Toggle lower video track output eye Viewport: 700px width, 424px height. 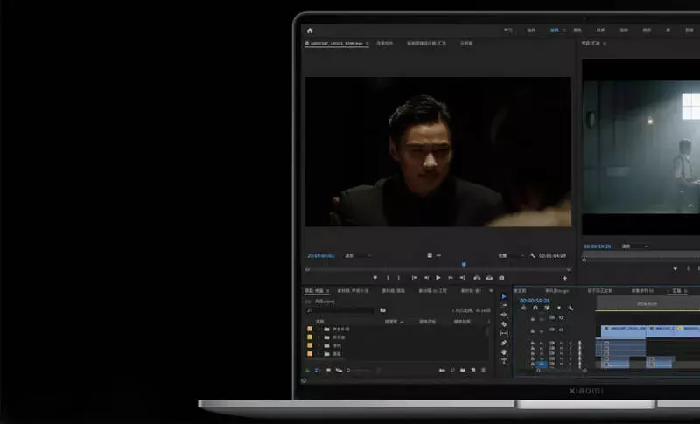[562, 330]
